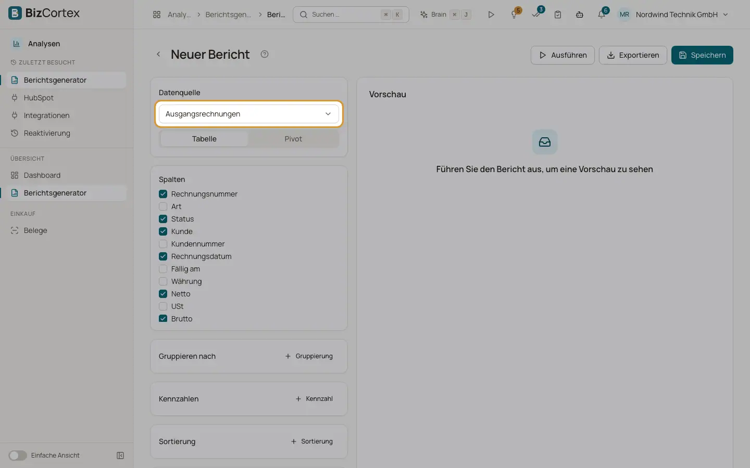
Task: Click the help icon next to Neuer Bericht
Action: [x=265, y=54]
